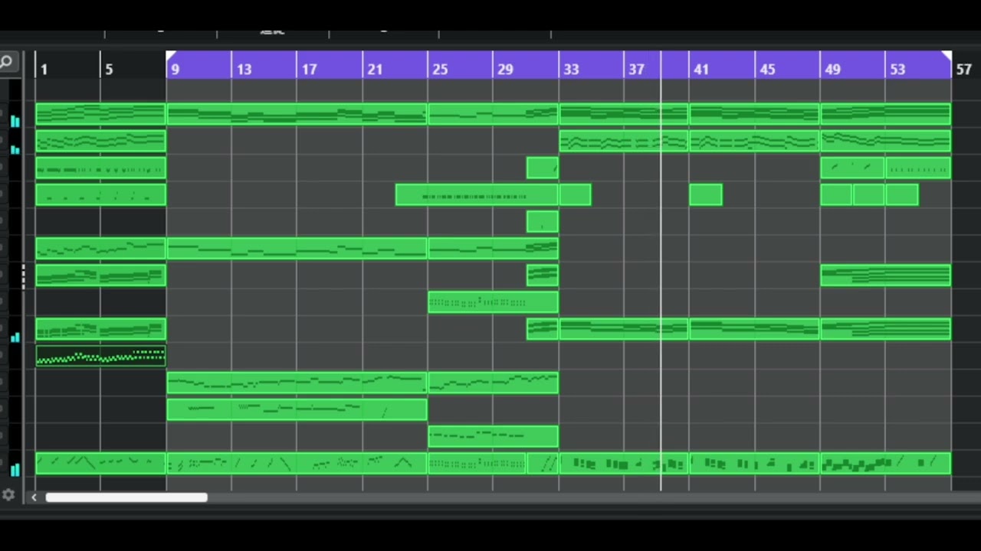This screenshot has height=551, width=981.
Task: Click the left locator handle at bar 9
Action: pos(171,55)
